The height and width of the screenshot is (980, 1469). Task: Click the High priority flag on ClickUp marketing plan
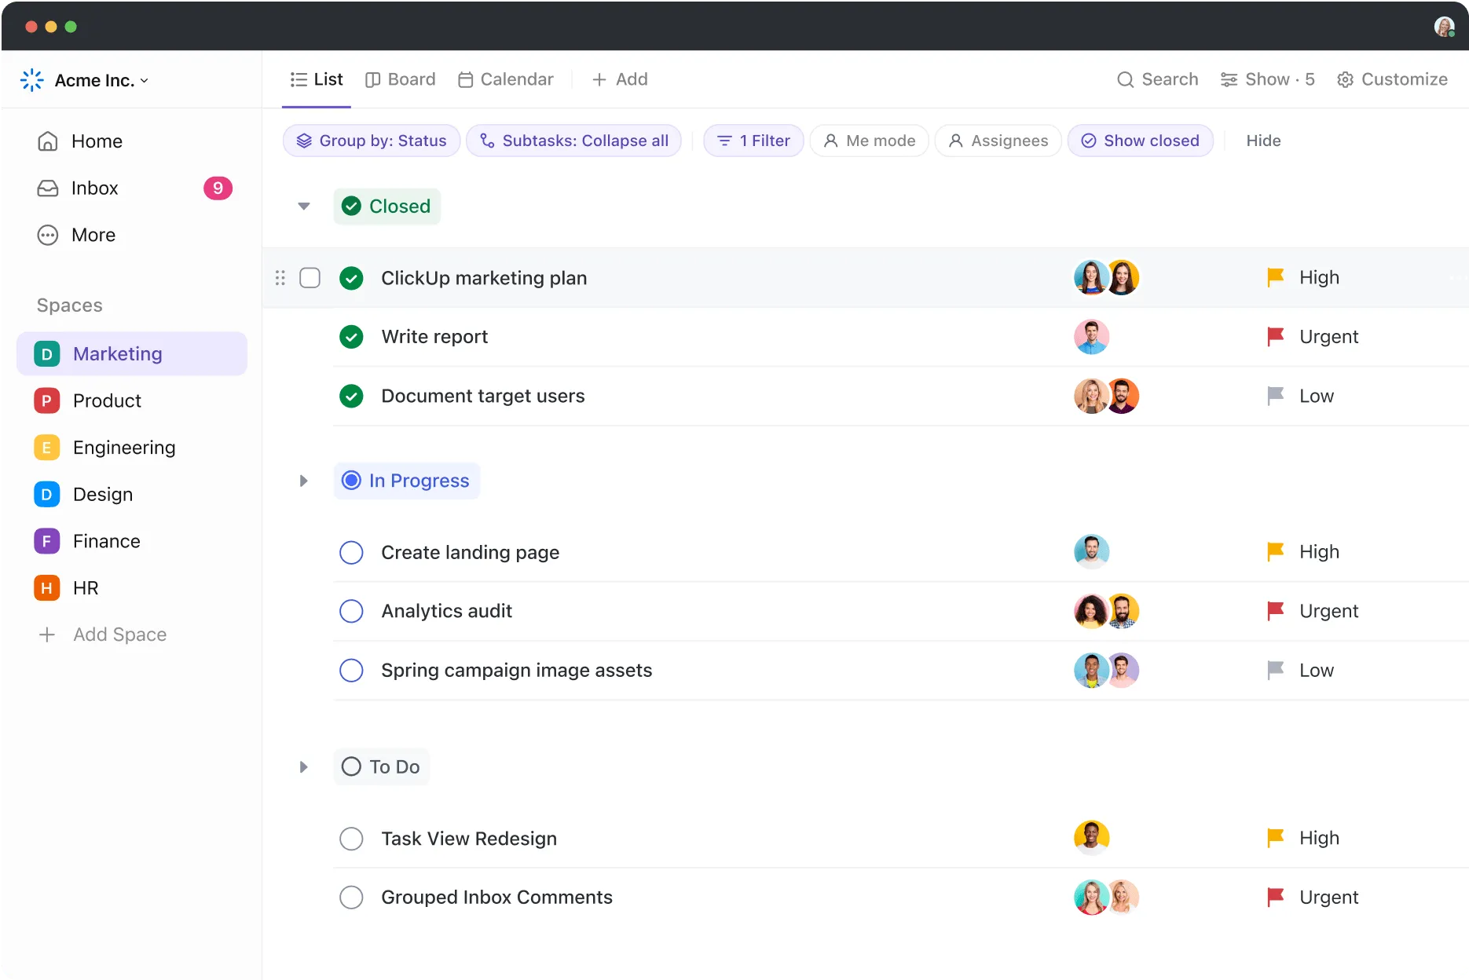1275,277
